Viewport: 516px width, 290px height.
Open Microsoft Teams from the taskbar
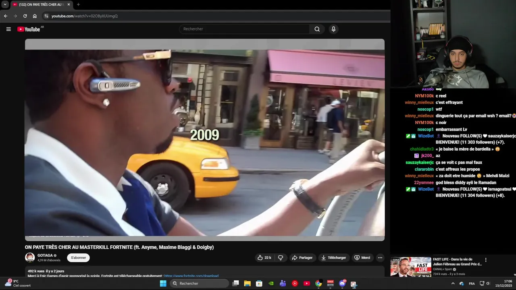[283, 284]
